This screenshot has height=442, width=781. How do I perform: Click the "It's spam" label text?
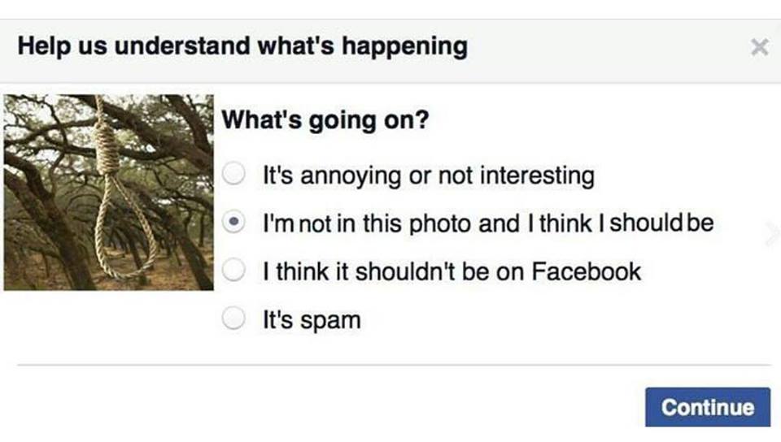click(312, 319)
